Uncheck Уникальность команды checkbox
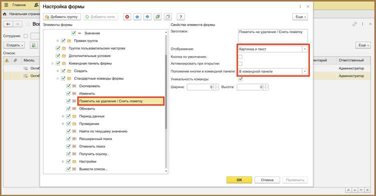This screenshot has height=196, width=376. coord(240,79)
